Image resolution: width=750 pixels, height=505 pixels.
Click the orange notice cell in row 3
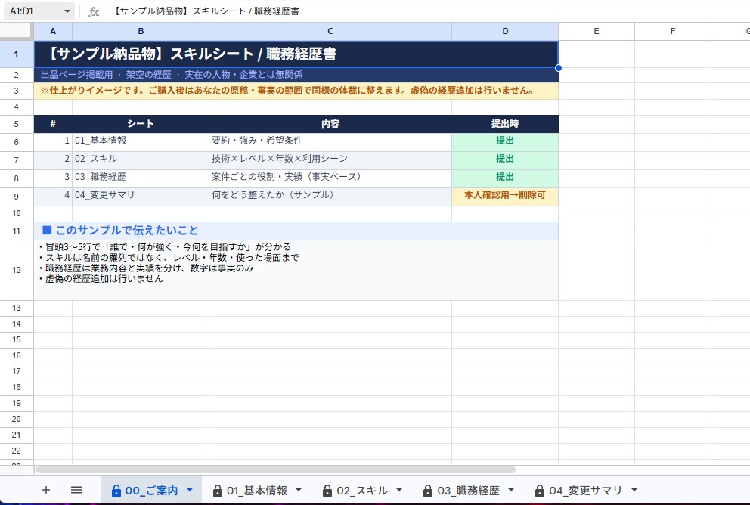[x=296, y=91]
